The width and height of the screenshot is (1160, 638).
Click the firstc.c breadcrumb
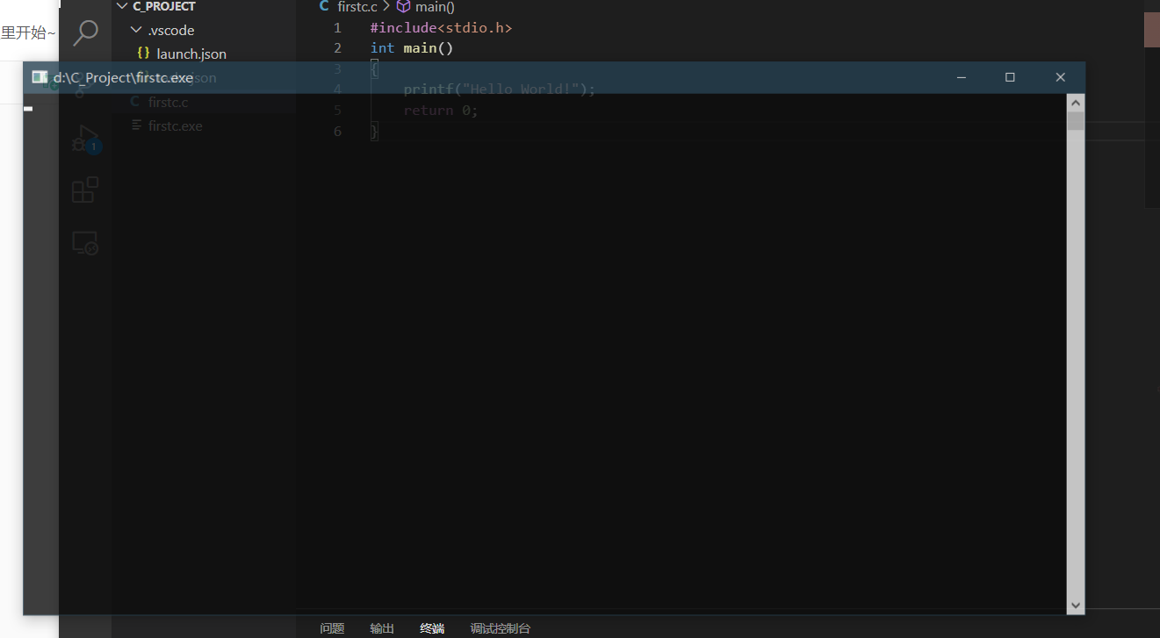pos(357,7)
